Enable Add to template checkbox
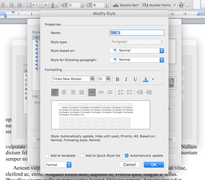Image resolution: width=205 pixels, height=180 pixels. (x=47, y=156)
